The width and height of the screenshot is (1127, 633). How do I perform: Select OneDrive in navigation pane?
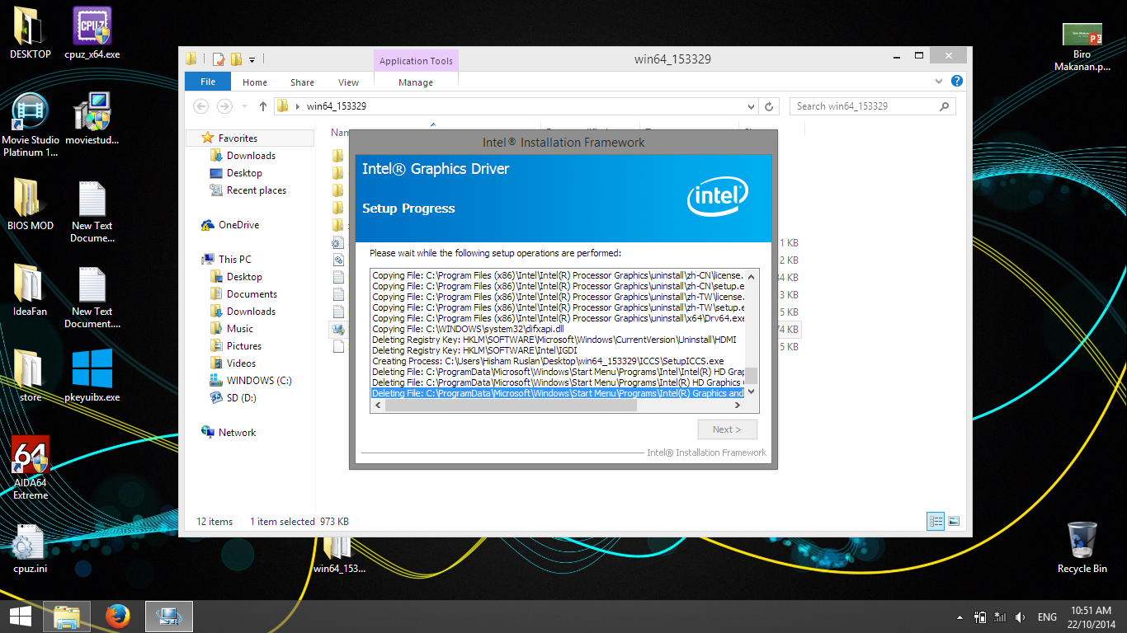click(238, 225)
